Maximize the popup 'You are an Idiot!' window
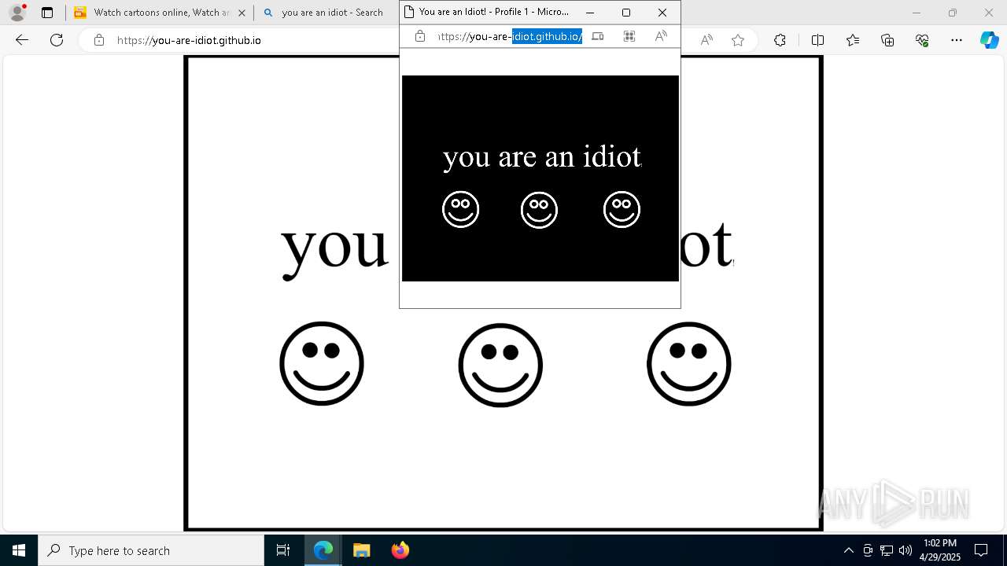 click(626, 13)
